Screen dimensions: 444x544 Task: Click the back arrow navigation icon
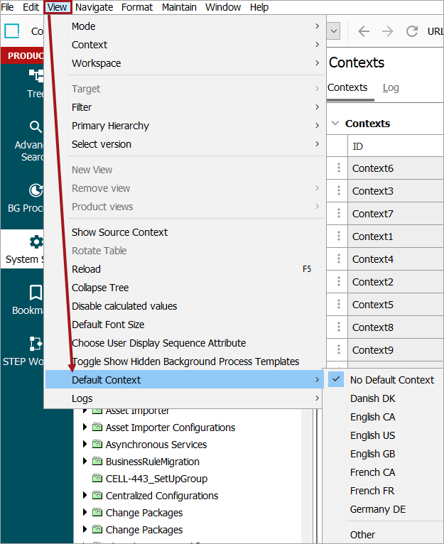(364, 31)
